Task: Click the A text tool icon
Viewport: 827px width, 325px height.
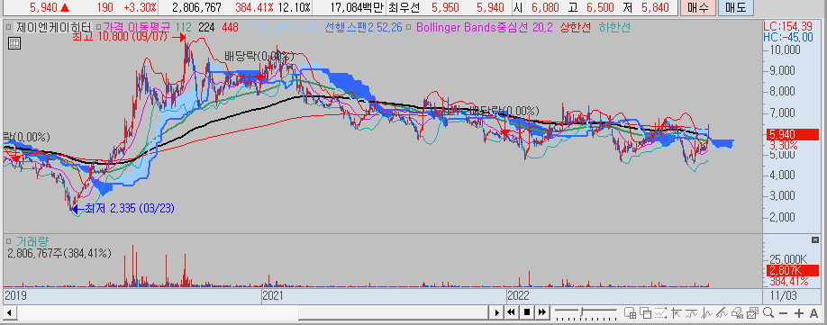Action: coord(813,313)
